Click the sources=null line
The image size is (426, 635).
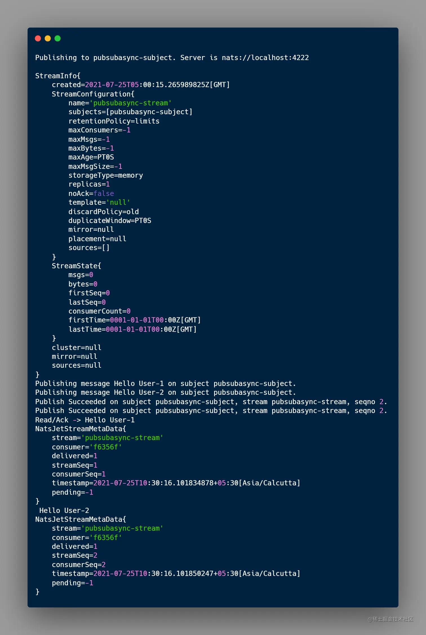[x=76, y=365]
